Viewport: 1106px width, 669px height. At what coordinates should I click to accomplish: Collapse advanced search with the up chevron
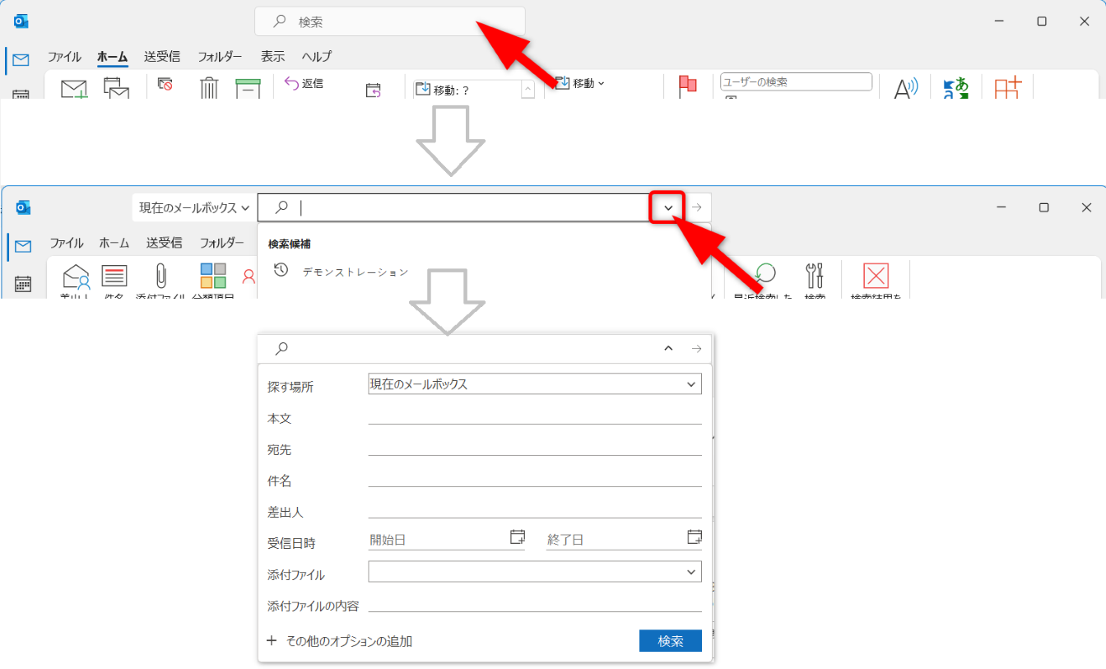(x=668, y=349)
